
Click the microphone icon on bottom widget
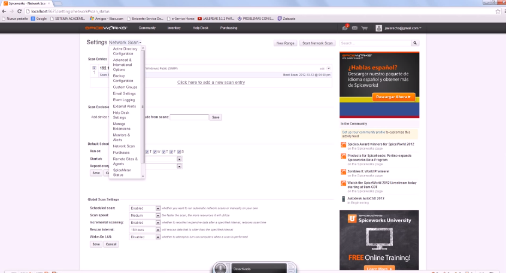pyautogui.click(x=220, y=268)
